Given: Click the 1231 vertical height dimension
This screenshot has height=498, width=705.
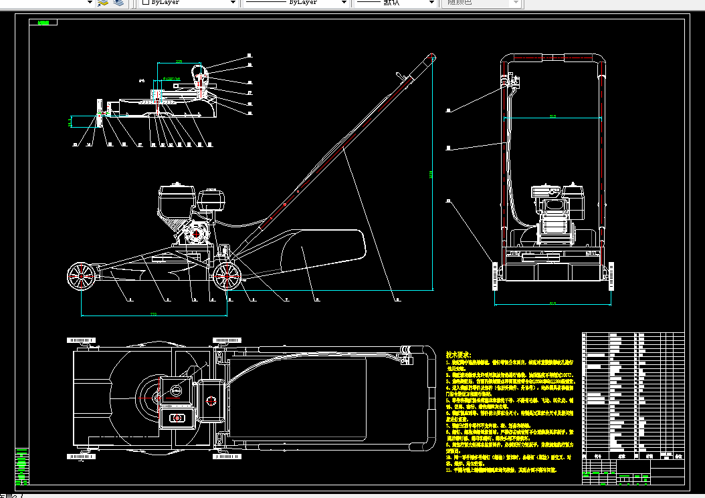Looking at the screenshot, I should [431, 174].
